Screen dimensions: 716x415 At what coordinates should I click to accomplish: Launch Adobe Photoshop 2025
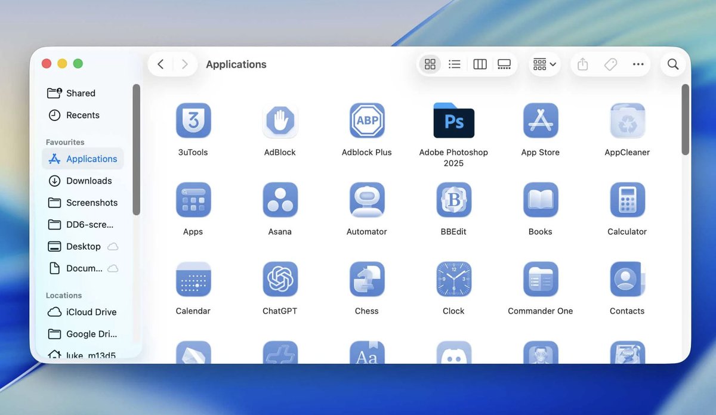point(453,121)
